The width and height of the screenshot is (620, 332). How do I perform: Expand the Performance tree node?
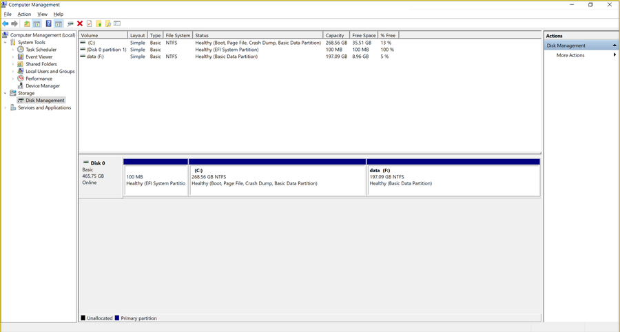pos(12,79)
